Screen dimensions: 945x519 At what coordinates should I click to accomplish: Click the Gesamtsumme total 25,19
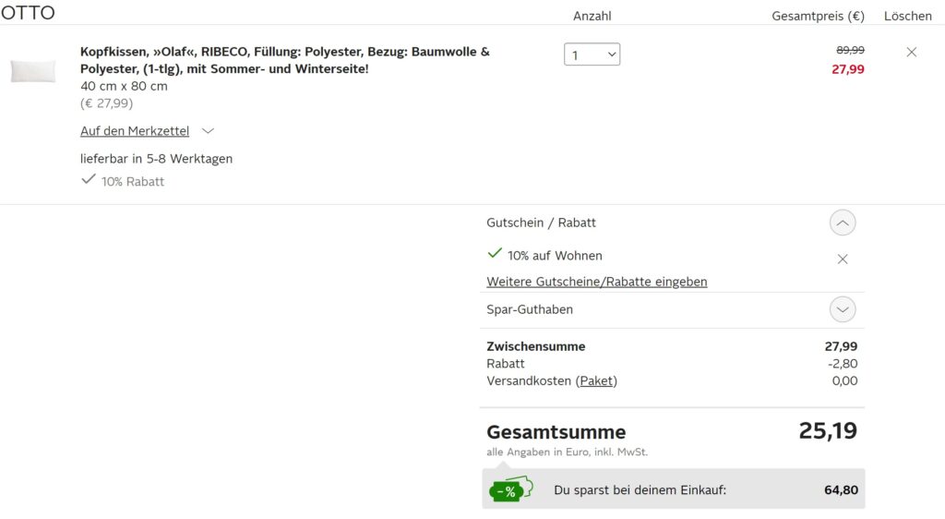click(828, 431)
